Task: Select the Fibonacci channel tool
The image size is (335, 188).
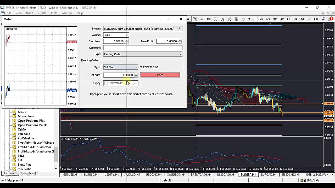Action: point(229,19)
